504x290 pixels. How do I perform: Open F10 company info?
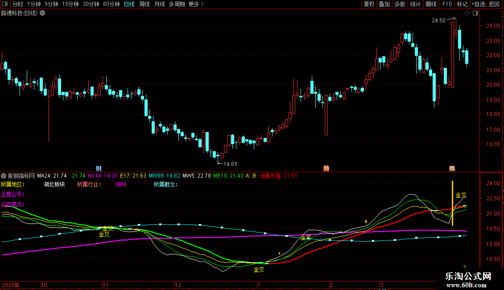pyautogui.click(x=446, y=4)
